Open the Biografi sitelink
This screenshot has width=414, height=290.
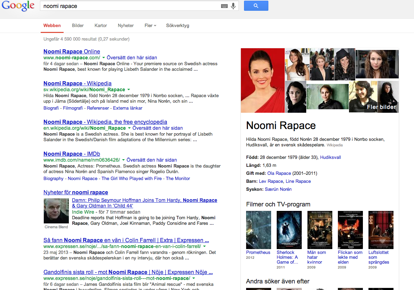coord(51,108)
